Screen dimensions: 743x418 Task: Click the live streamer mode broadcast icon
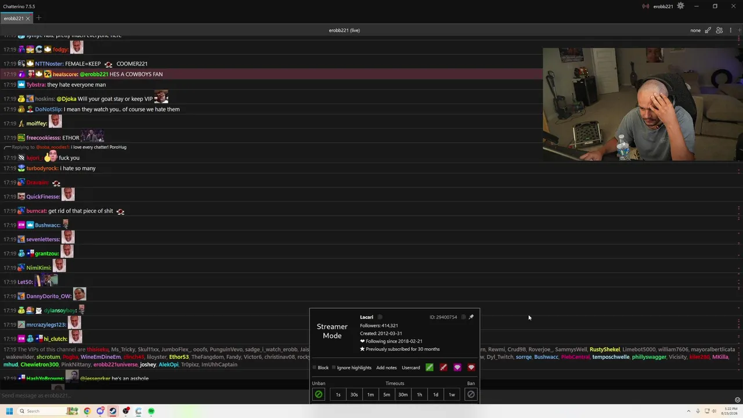tap(645, 6)
